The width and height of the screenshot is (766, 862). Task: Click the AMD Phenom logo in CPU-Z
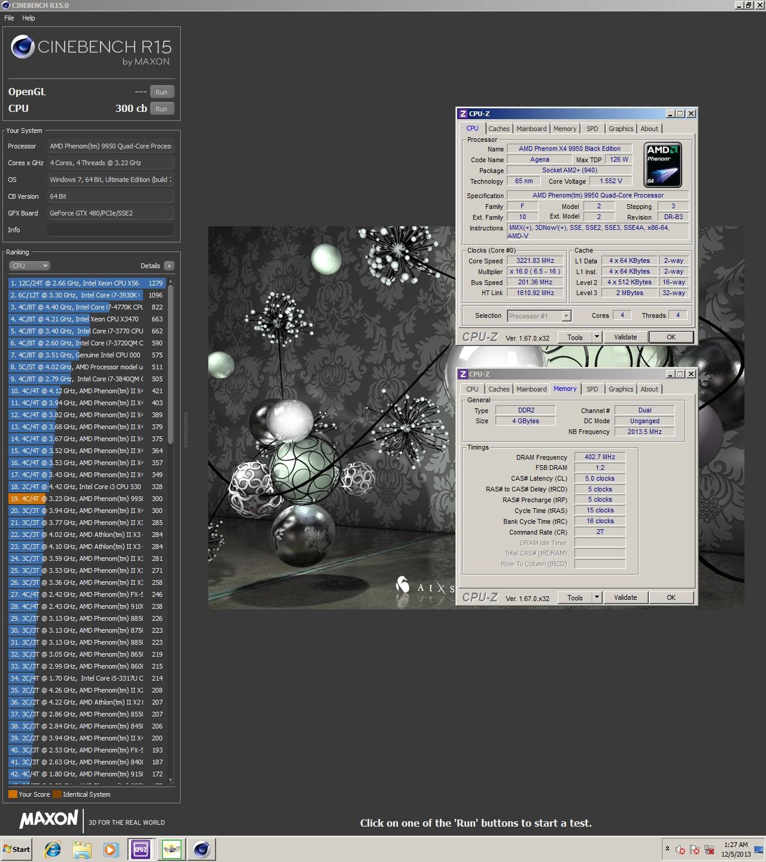[x=663, y=165]
